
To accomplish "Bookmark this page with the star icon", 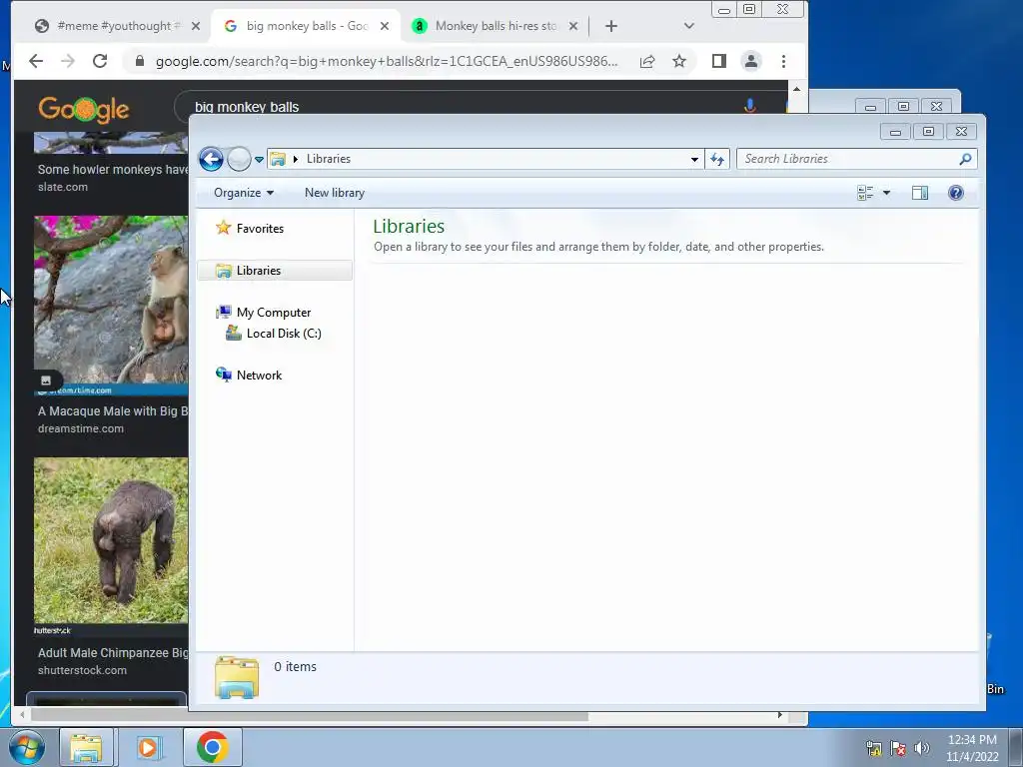I will pos(679,61).
